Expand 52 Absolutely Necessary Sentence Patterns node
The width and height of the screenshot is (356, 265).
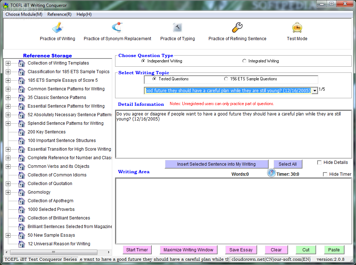tap(8, 115)
